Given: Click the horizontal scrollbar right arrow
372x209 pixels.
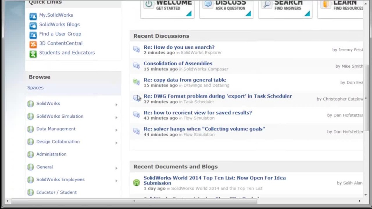Looking at the screenshot, I should (x=360, y=201).
